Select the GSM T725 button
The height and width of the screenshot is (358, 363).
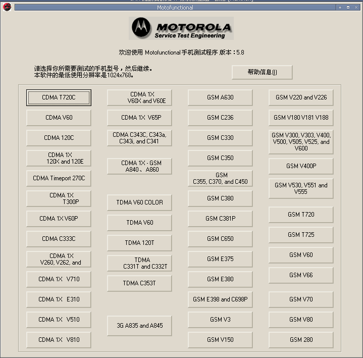[x=301, y=235]
